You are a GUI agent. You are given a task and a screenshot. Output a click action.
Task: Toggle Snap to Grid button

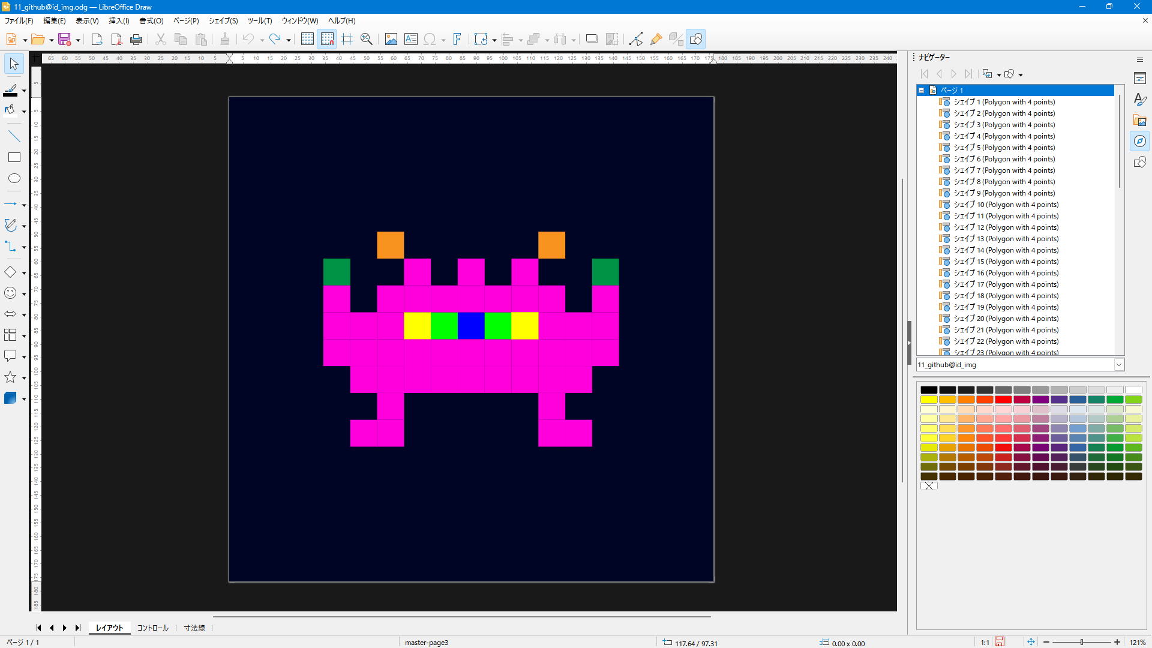click(x=327, y=40)
